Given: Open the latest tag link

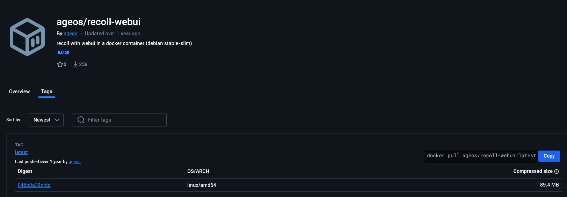Looking at the screenshot, I should pos(21,152).
